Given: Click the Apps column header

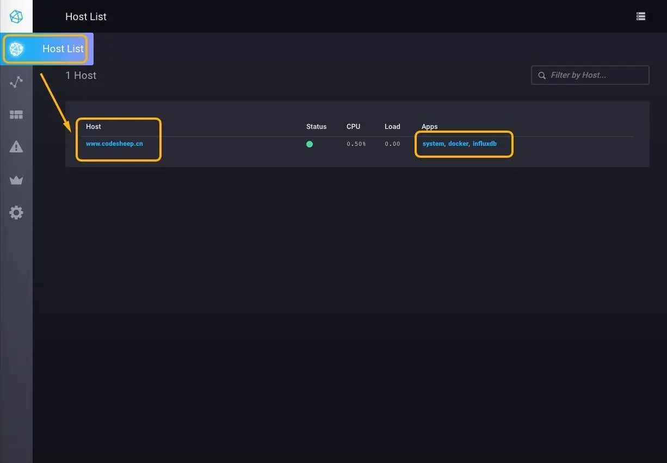Looking at the screenshot, I should coord(429,126).
